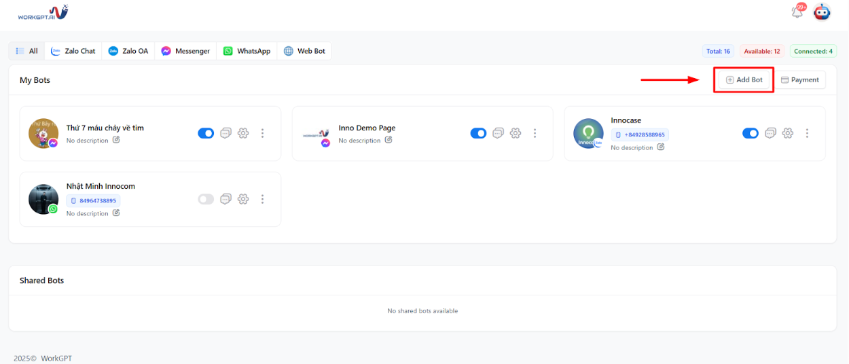
Task: Open chat icon for Inno Demo Page
Action: click(498, 133)
